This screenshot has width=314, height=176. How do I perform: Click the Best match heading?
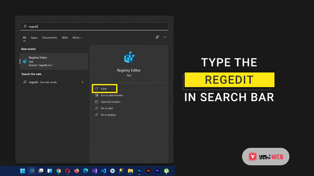[29, 49]
